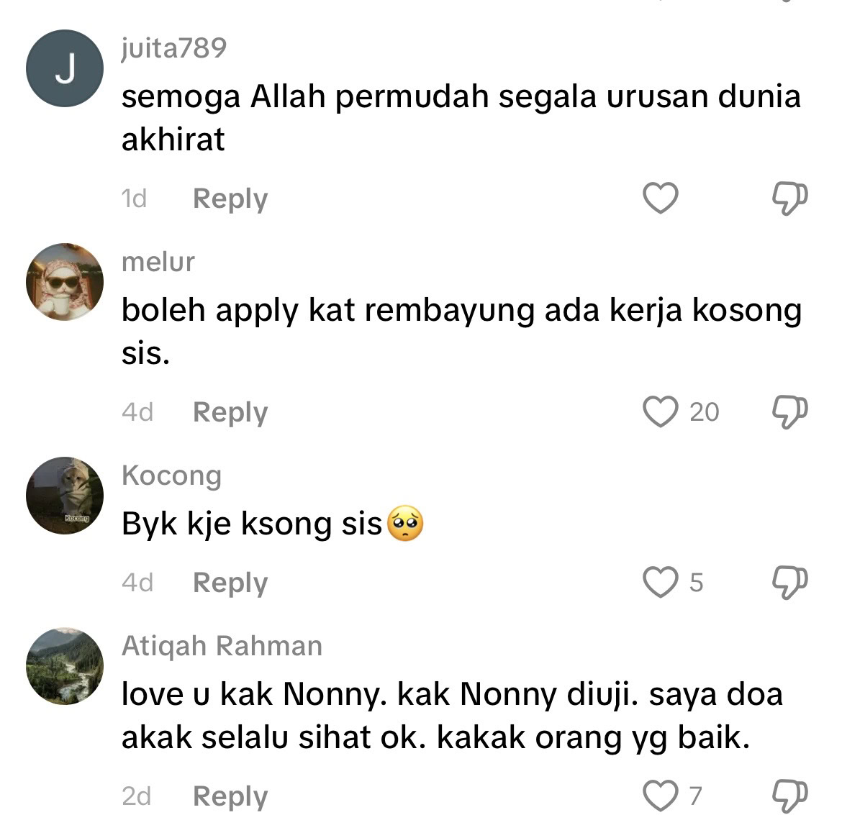Reply to Kocong's comment

coord(230,583)
